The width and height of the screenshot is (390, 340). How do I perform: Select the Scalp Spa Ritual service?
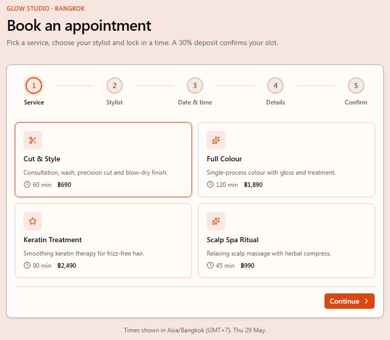click(x=287, y=241)
